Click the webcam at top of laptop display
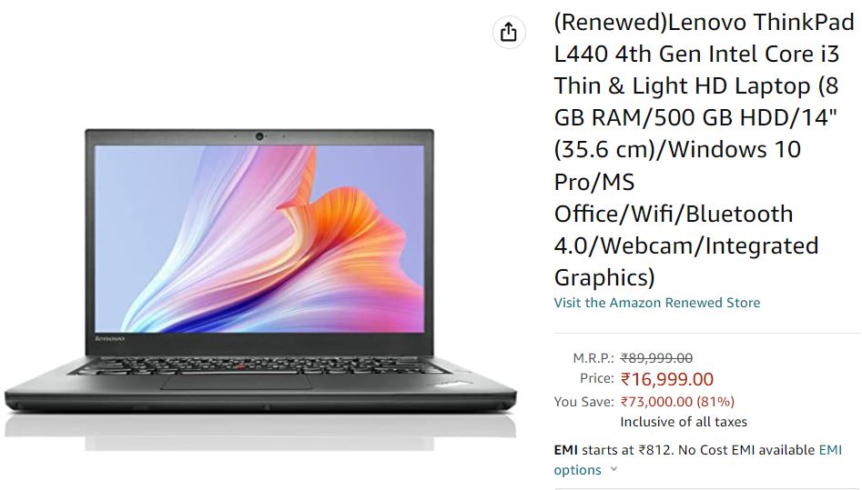This screenshot has height=490, width=862. pyautogui.click(x=259, y=135)
